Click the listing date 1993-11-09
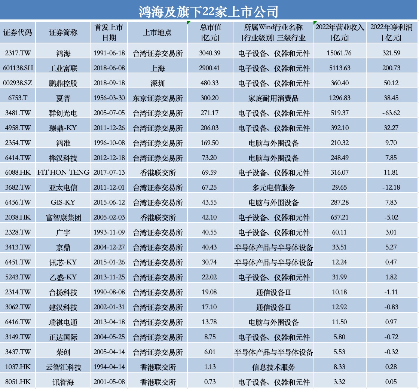This screenshot has height=389, width=419. pos(109,232)
